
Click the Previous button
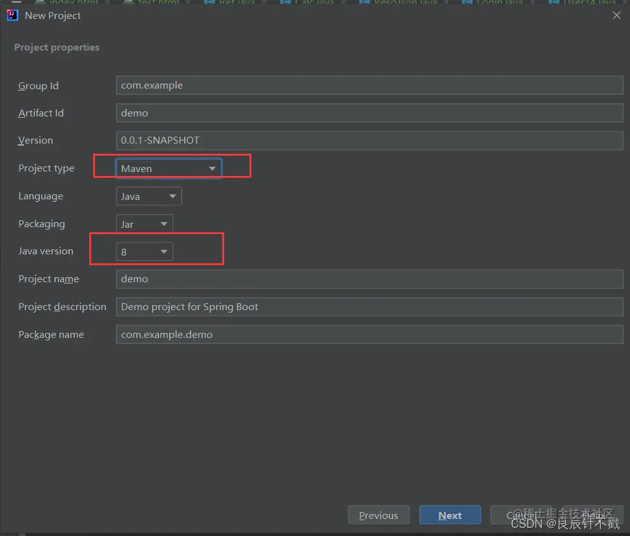(379, 515)
